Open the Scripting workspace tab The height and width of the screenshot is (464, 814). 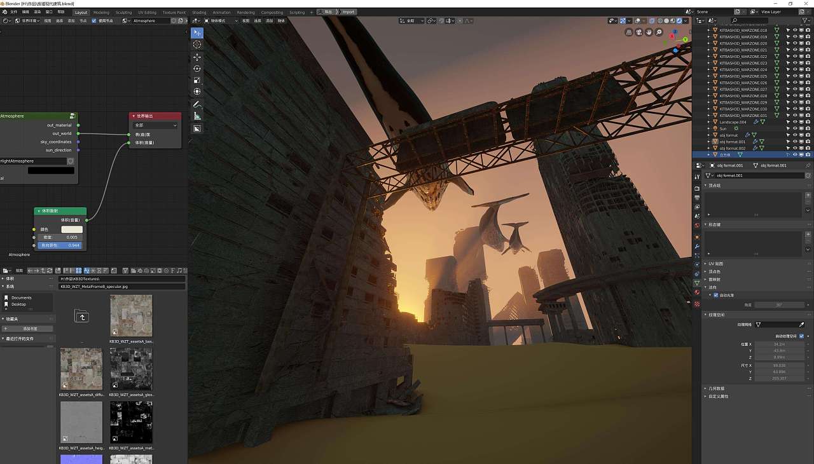pyautogui.click(x=297, y=12)
